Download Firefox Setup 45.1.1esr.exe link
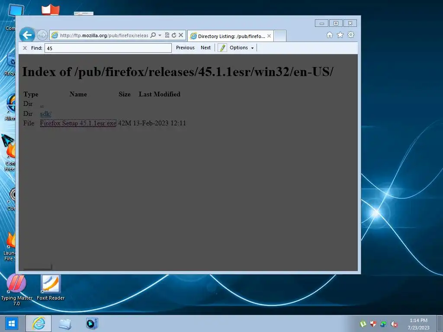The image size is (443, 332). click(78, 123)
